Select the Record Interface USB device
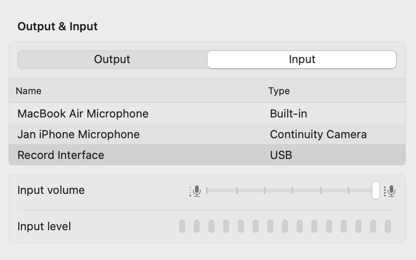 point(207,155)
